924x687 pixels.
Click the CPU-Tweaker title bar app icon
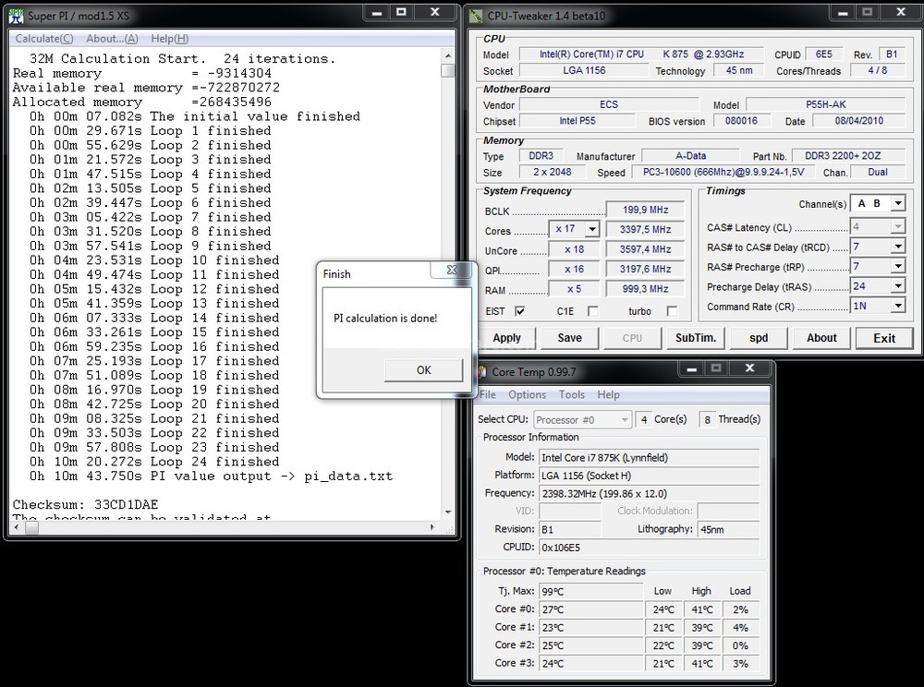(x=476, y=16)
